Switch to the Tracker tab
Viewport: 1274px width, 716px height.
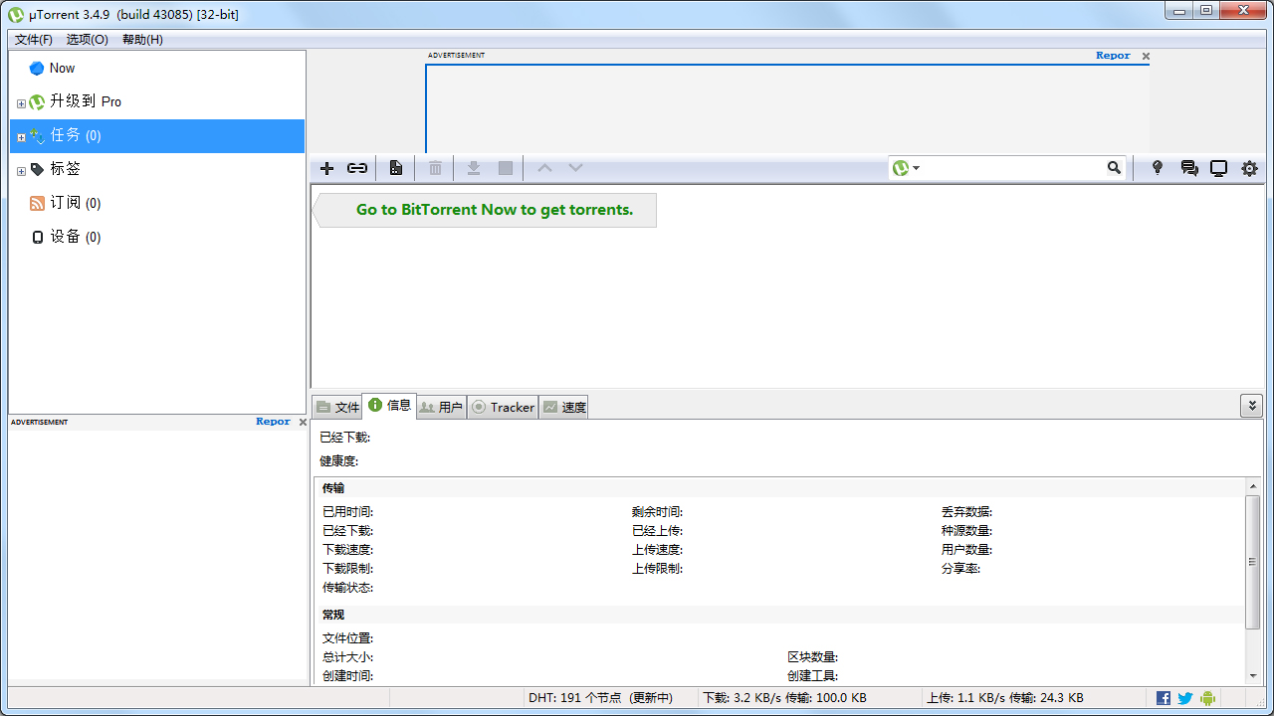click(503, 408)
